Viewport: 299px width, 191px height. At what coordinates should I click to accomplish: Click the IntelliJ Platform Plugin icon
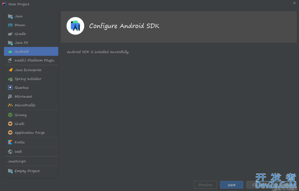(10, 60)
